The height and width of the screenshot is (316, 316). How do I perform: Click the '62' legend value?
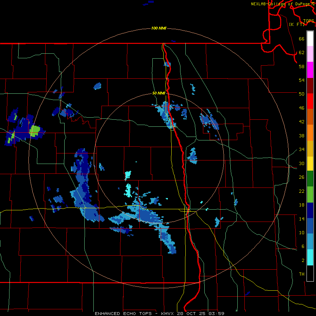click(x=302, y=53)
